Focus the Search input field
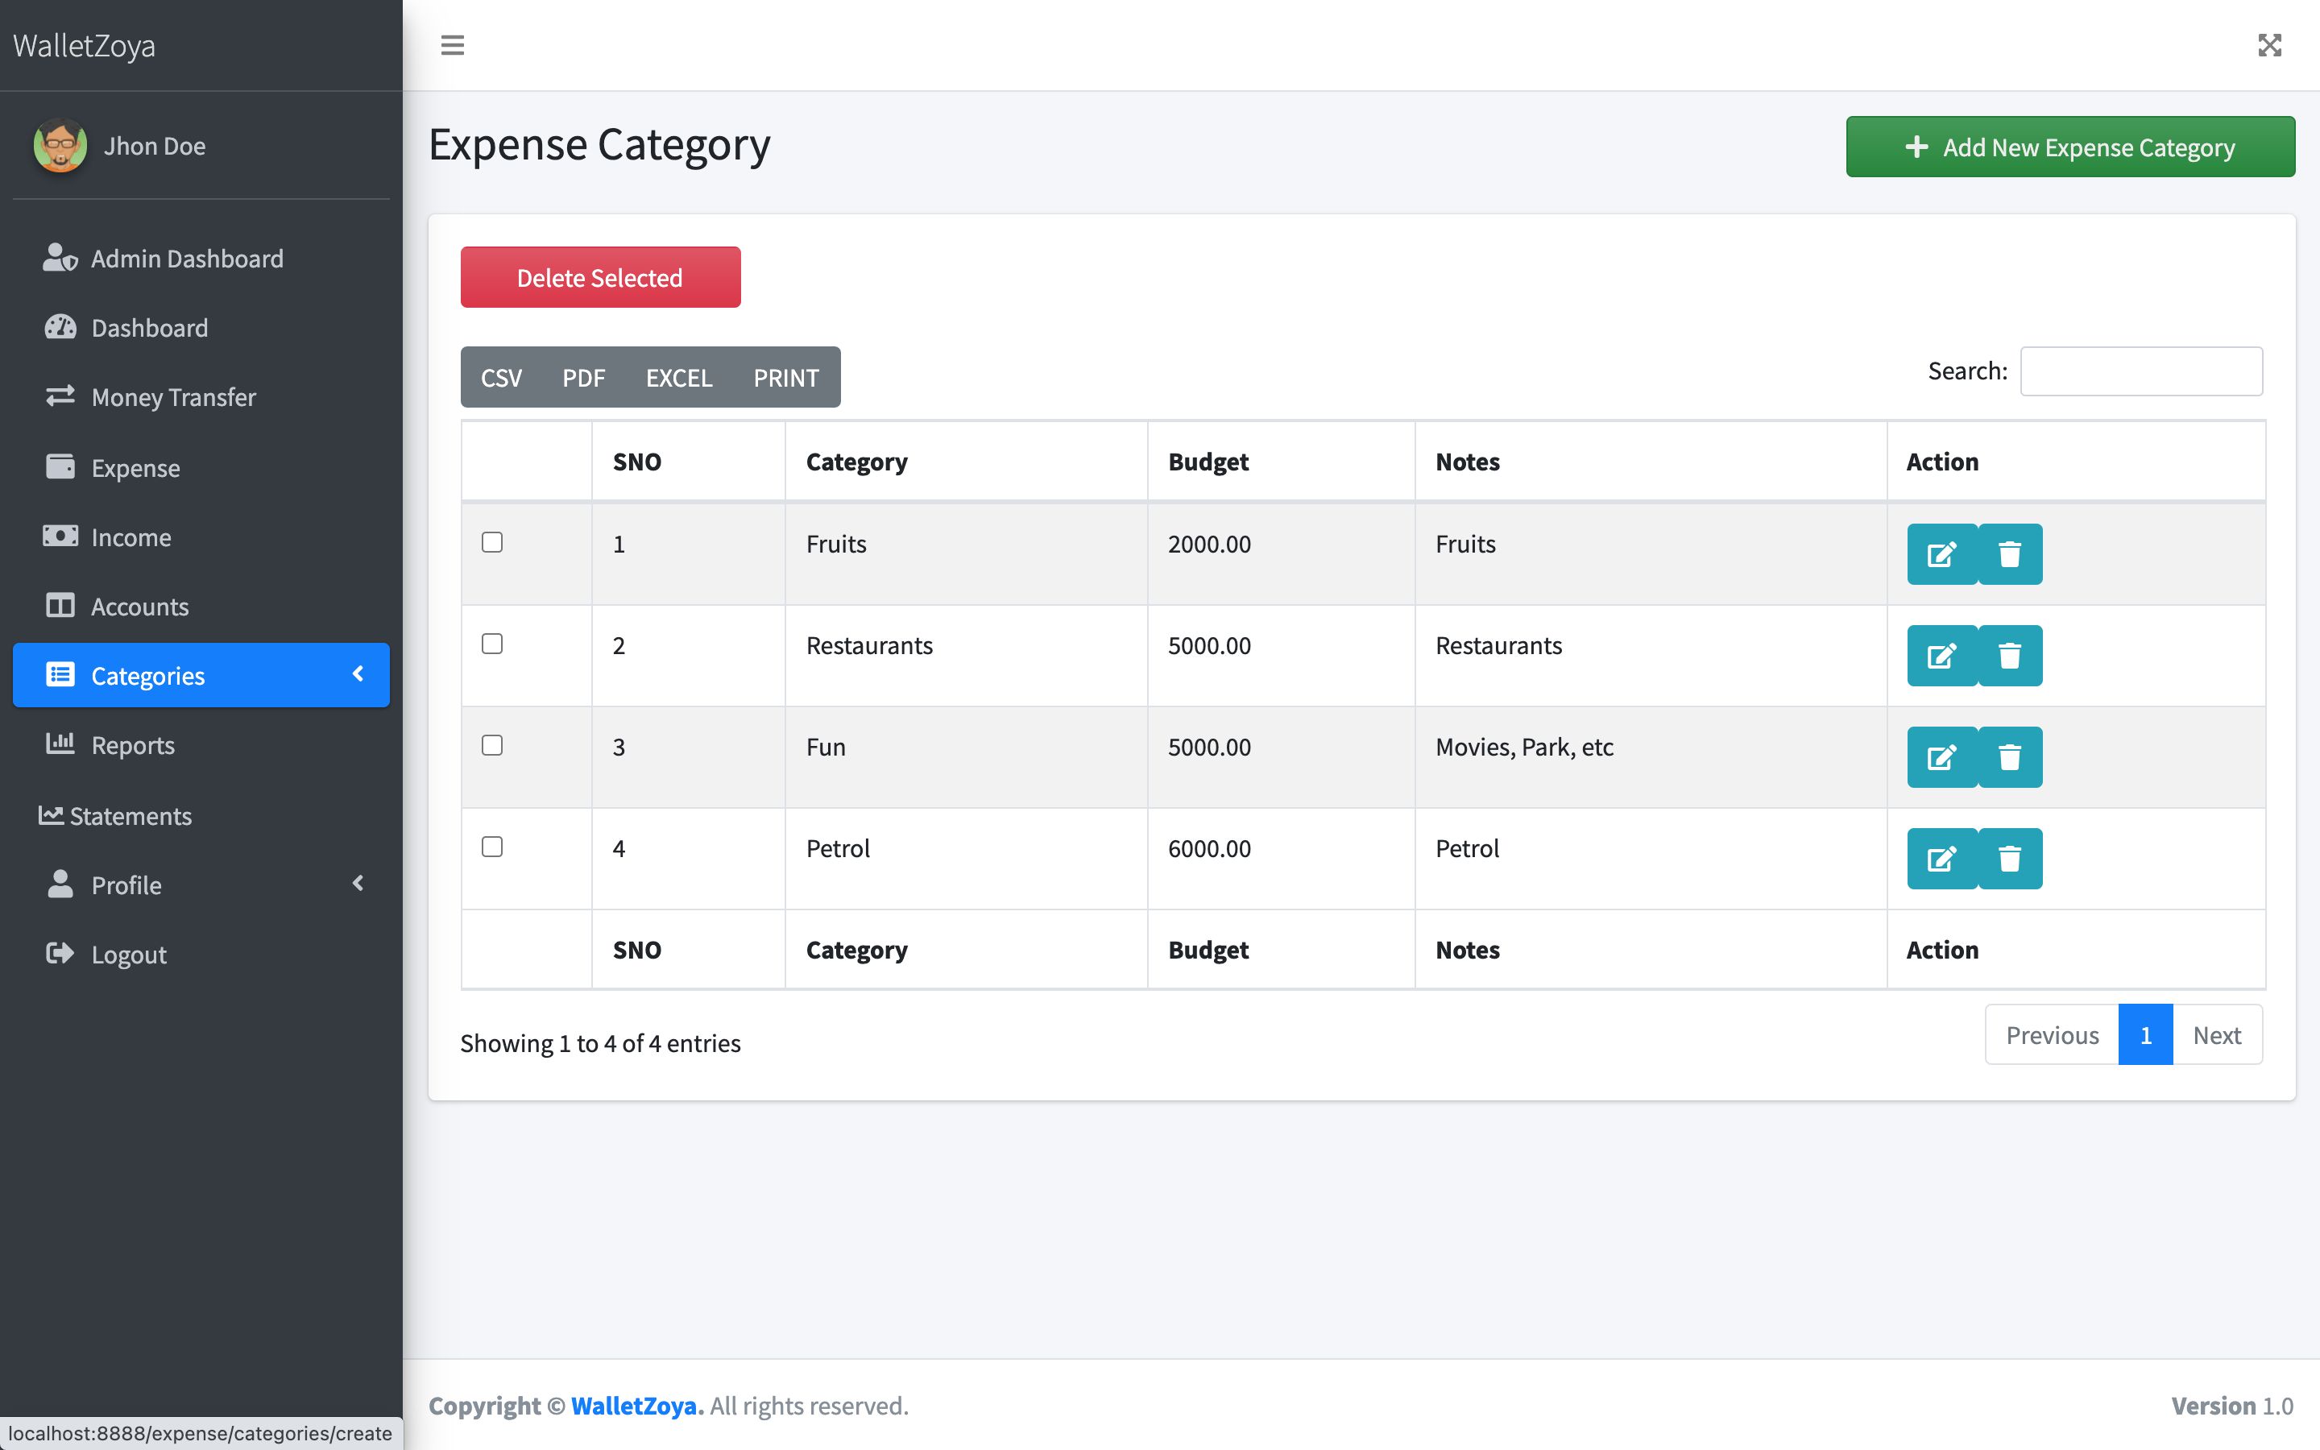Image resolution: width=2320 pixels, height=1450 pixels. pyautogui.click(x=2140, y=371)
